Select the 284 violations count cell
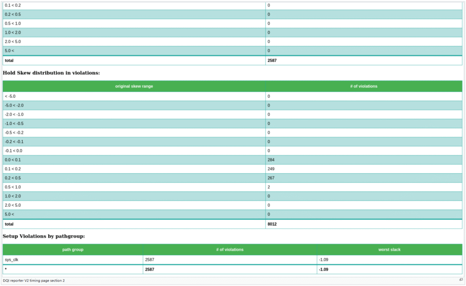 coord(271,160)
